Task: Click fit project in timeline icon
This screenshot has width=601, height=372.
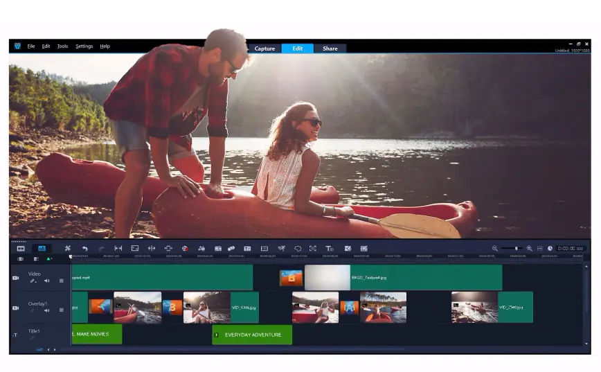Action: tap(540, 248)
